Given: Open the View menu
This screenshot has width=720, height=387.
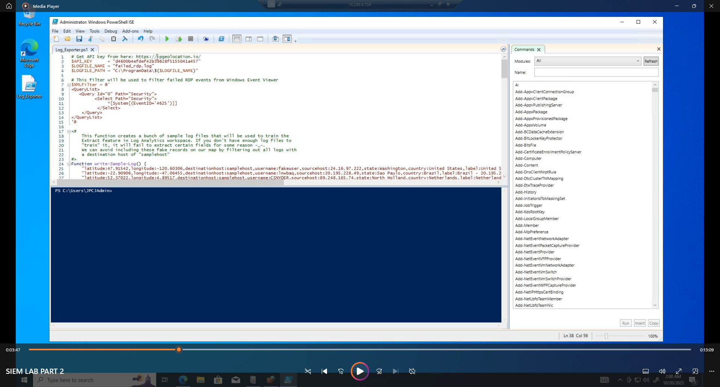Looking at the screenshot, I should (80, 31).
